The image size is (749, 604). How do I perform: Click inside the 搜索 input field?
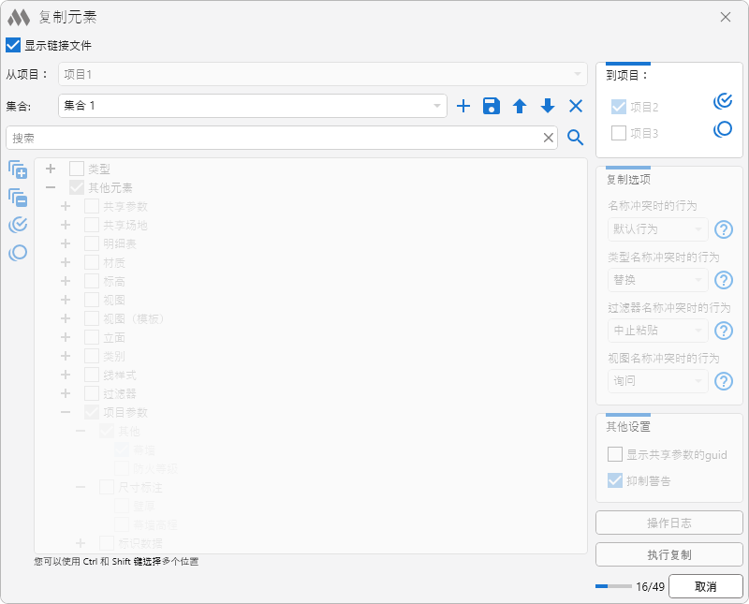[x=272, y=139]
